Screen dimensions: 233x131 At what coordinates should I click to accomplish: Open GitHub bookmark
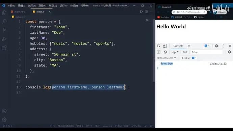(199, 17)
